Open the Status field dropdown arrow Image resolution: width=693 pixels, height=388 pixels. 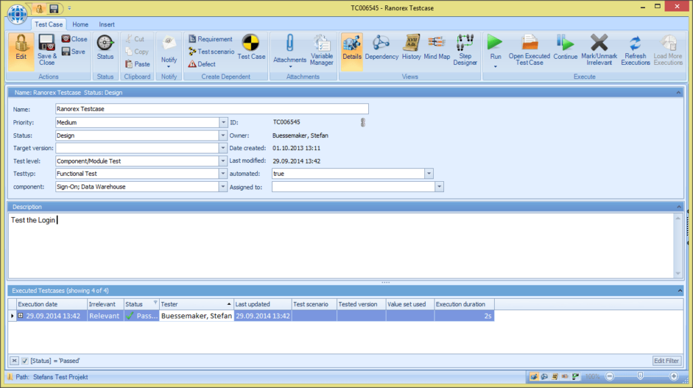click(223, 135)
